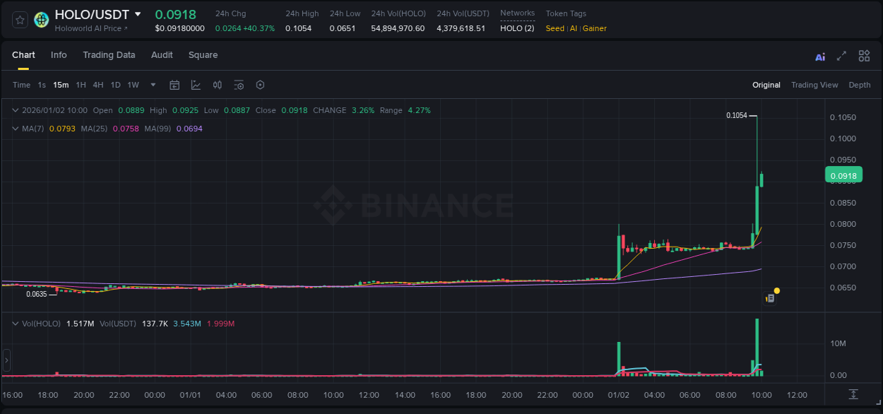Open the technical indicators icon
The width and height of the screenshot is (883, 414).
(217, 85)
